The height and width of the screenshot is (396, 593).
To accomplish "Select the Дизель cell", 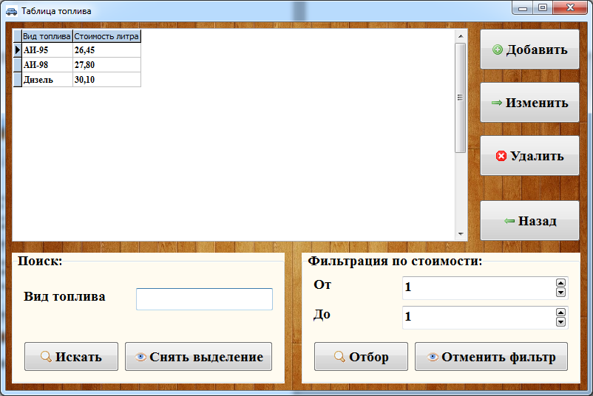I will pyautogui.click(x=47, y=79).
